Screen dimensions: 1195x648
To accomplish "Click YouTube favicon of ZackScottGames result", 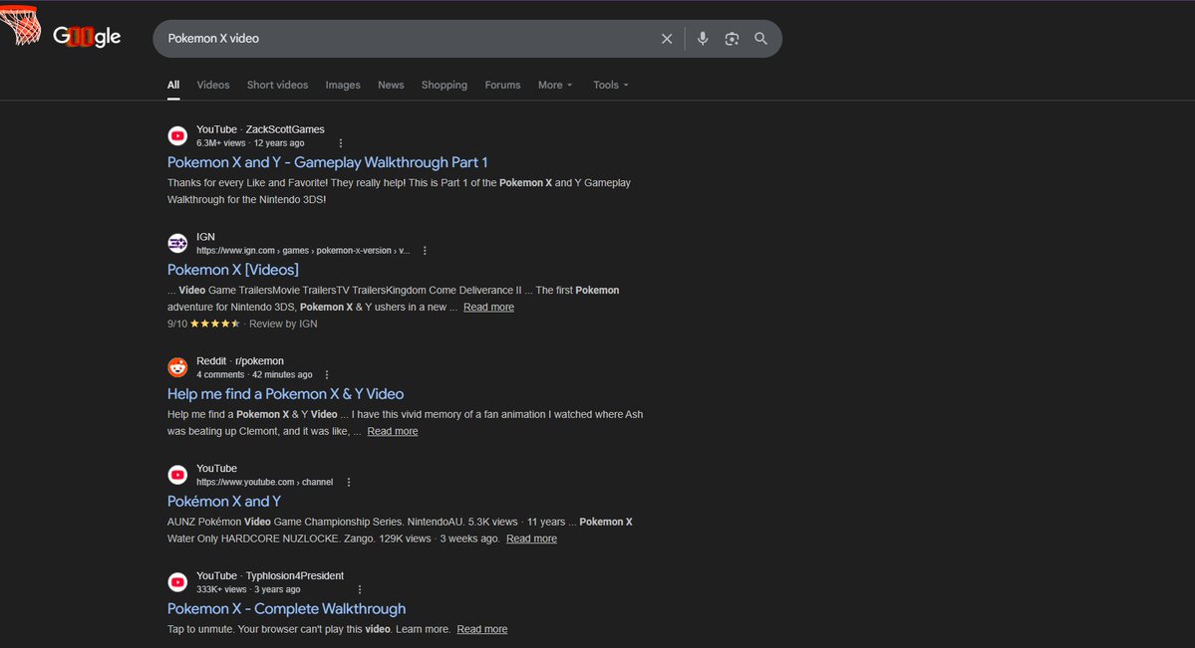I will (177, 135).
